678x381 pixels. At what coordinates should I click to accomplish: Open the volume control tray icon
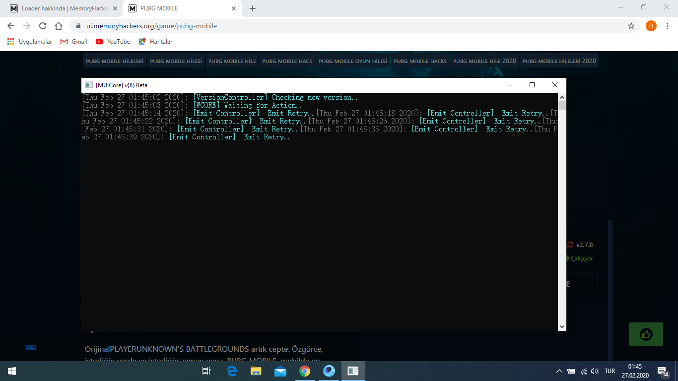coord(595,371)
